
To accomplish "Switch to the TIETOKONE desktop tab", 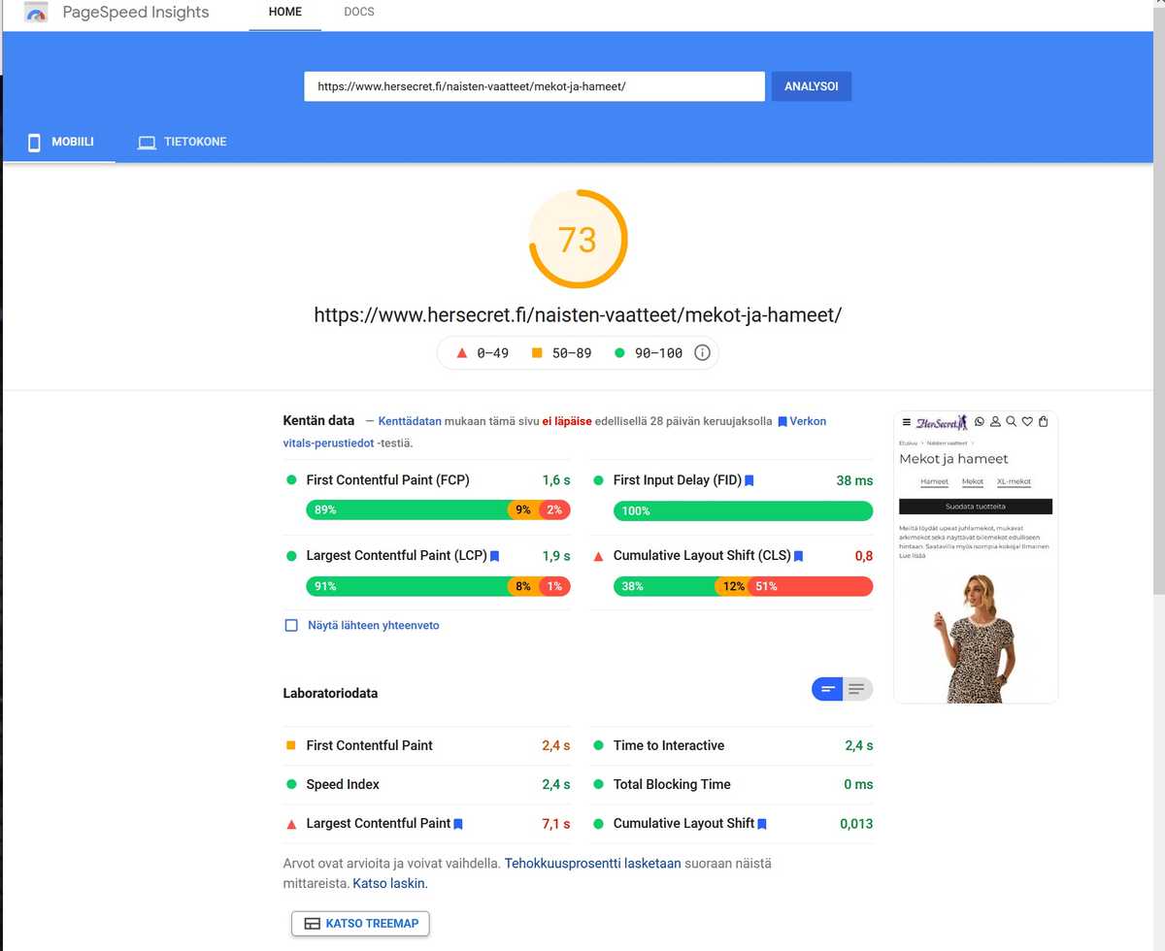I will pyautogui.click(x=183, y=142).
